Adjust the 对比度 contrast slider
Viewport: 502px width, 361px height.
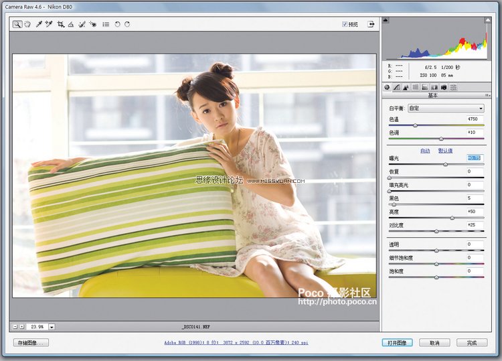(x=436, y=231)
